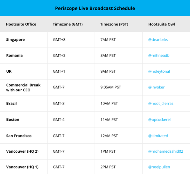190x174 pixels.
Task: Select the Timezone (GMT) column header
Action: click(68, 24)
